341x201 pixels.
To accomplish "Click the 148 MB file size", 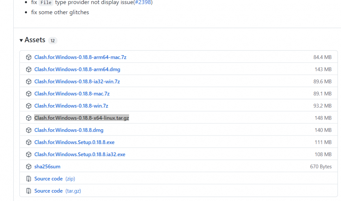I will (x=323, y=118).
